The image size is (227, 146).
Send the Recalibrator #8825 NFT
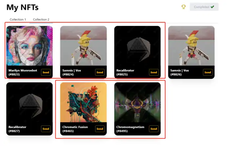(154, 72)
